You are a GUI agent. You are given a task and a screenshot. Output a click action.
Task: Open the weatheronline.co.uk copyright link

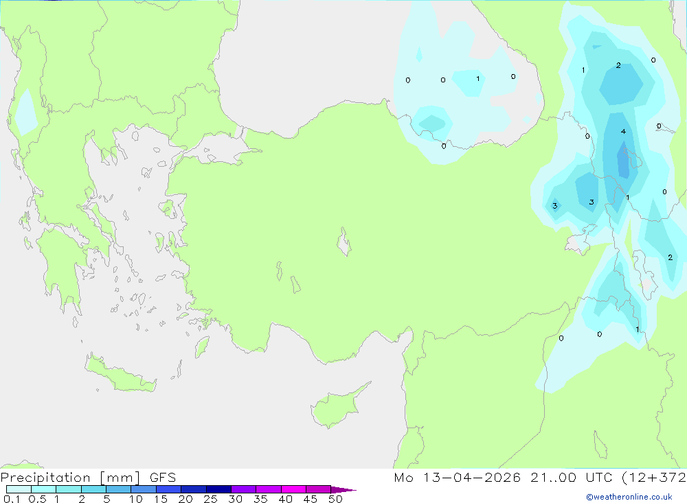pos(629,497)
